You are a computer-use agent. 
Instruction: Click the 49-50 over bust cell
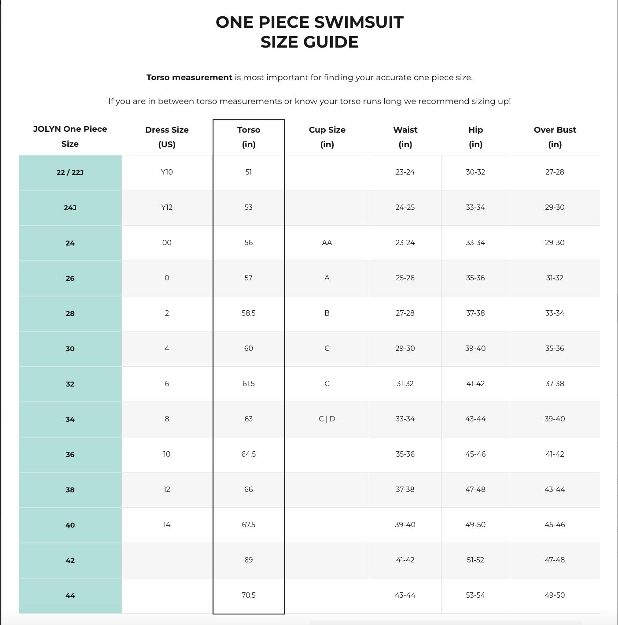coord(555,595)
